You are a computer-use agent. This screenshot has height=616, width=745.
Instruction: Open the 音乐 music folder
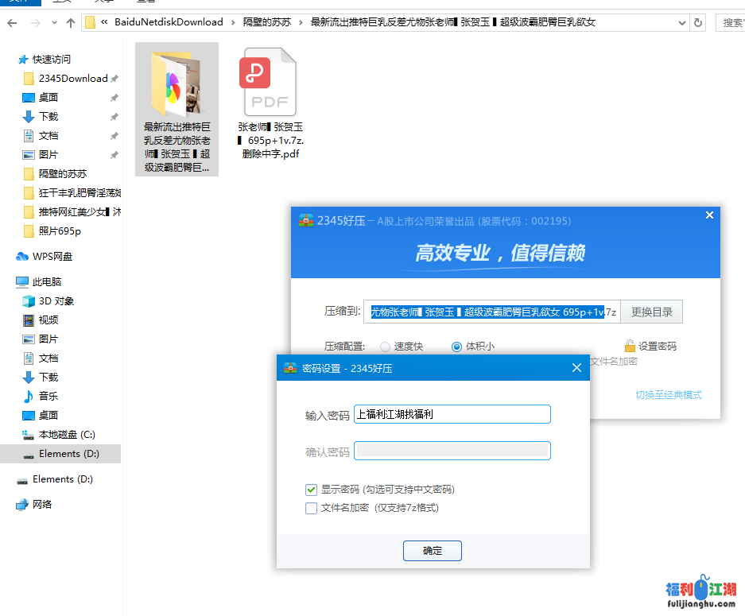point(49,397)
